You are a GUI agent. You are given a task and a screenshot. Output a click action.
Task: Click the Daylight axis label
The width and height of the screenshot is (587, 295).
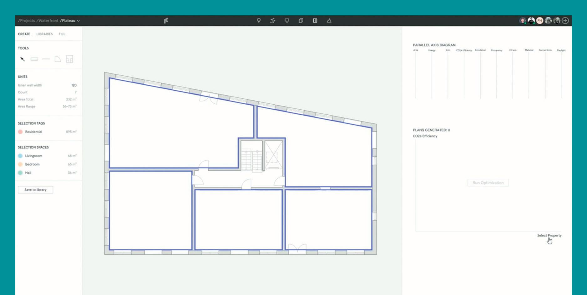pos(561,50)
